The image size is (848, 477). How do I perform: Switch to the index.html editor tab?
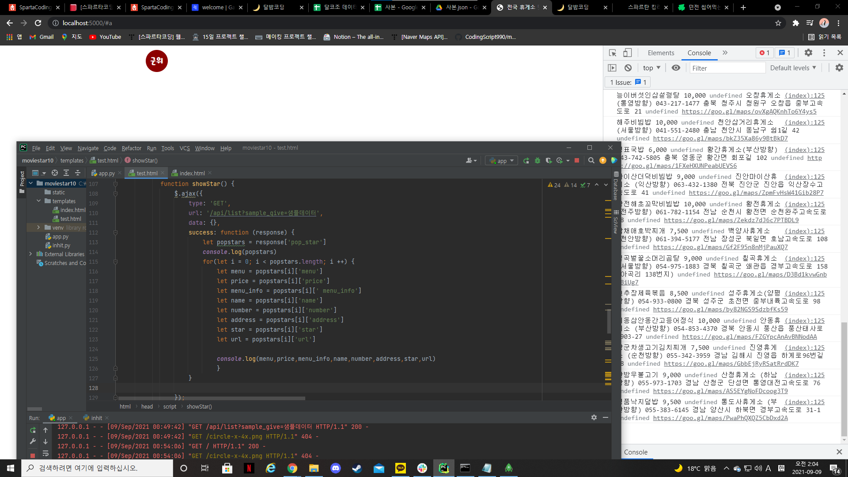pyautogui.click(x=192, y=174)
